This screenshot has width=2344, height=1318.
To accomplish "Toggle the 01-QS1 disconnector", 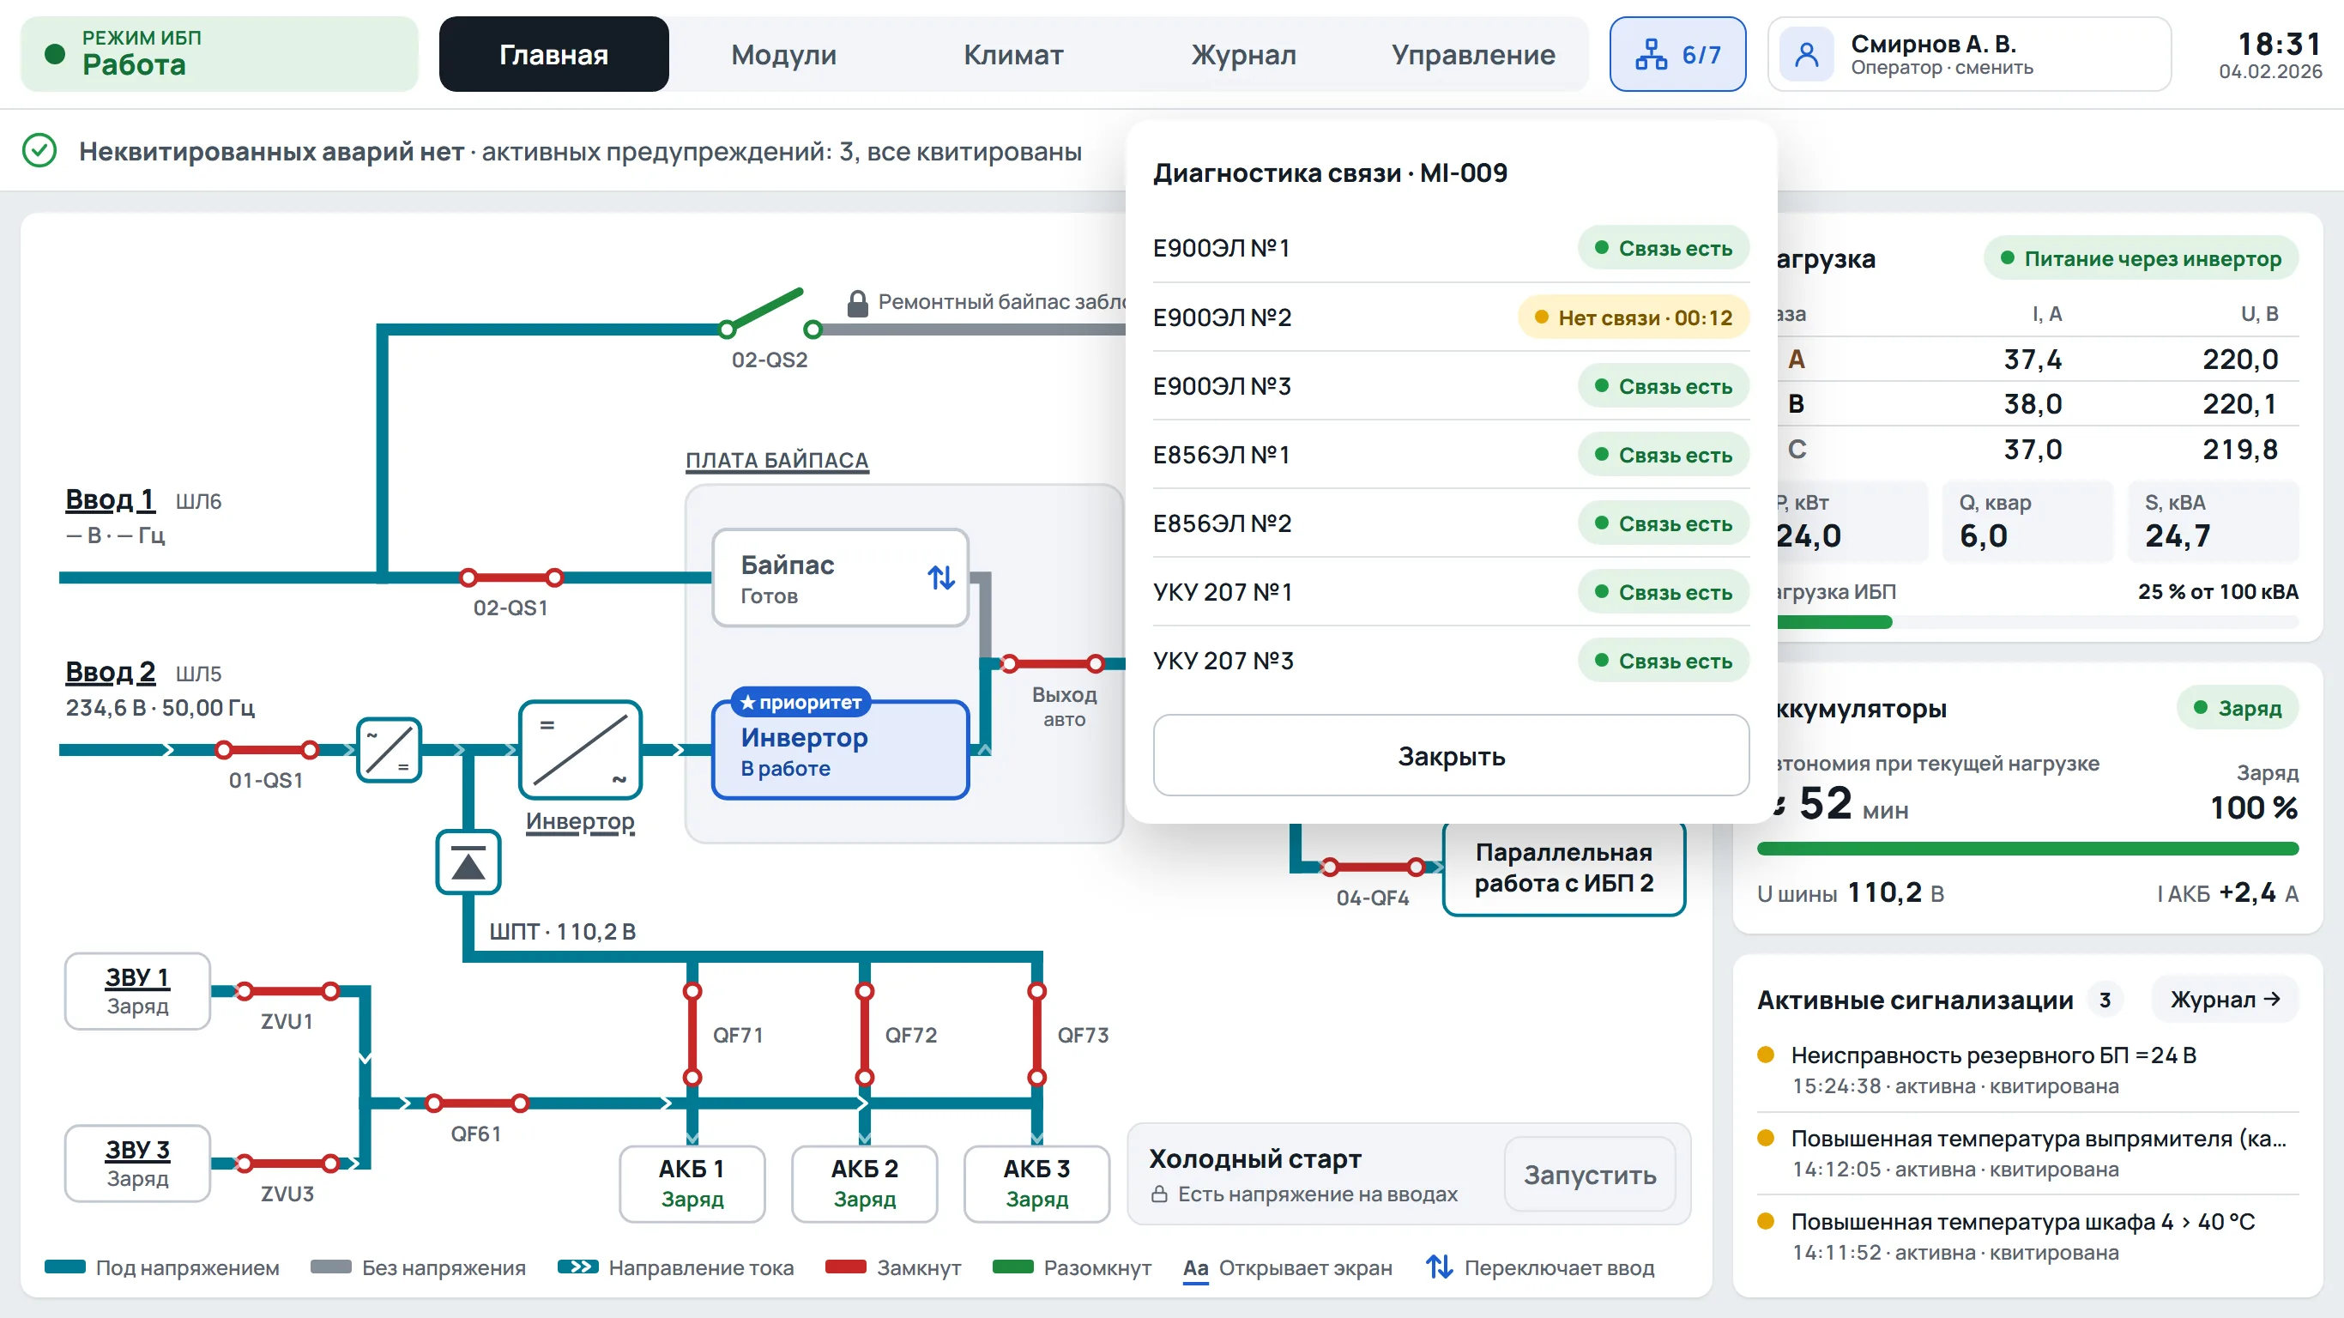I will [267, 750].
